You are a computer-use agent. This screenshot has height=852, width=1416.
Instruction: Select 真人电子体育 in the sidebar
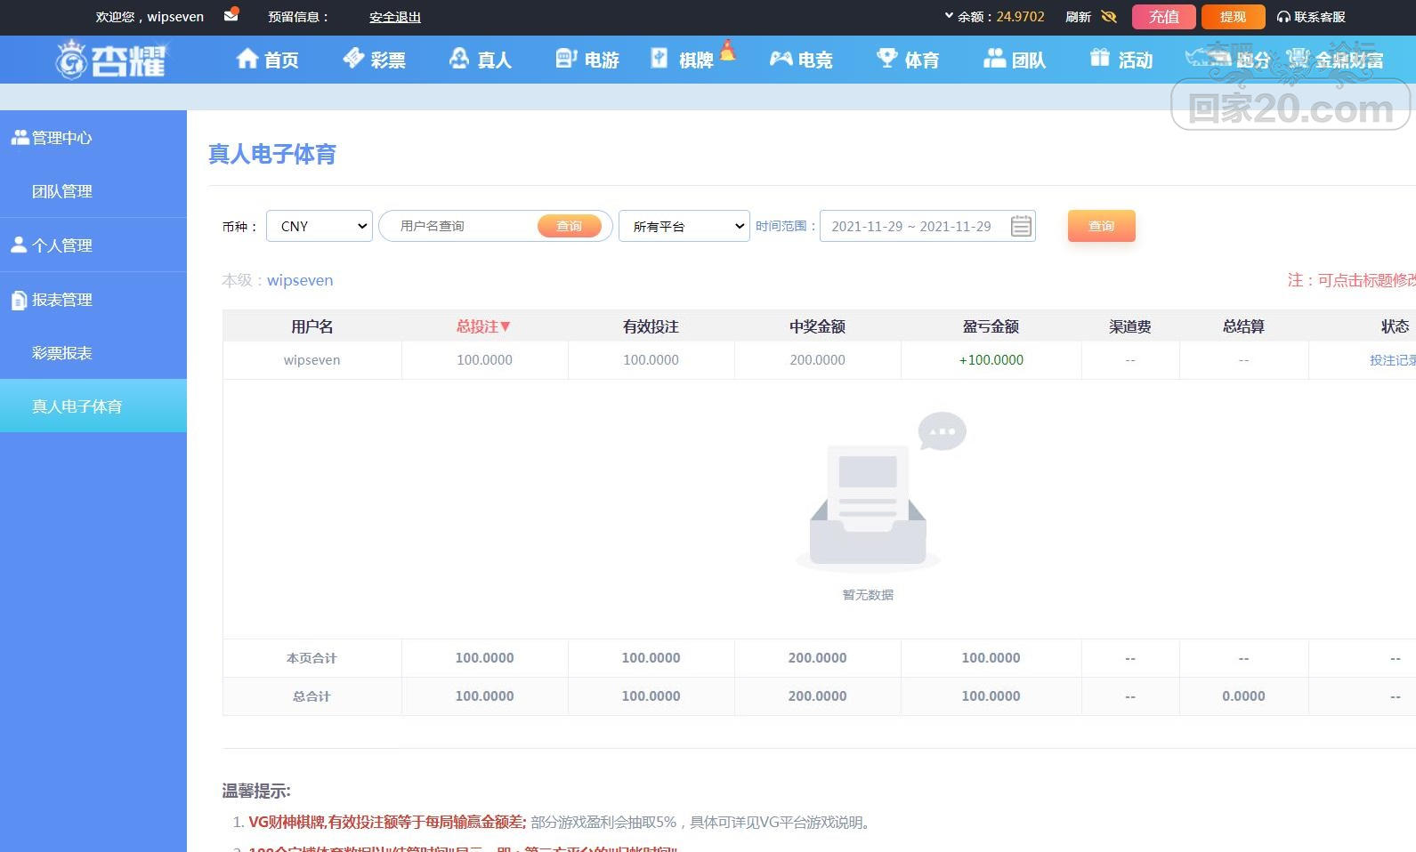click(x=93, y=406)
